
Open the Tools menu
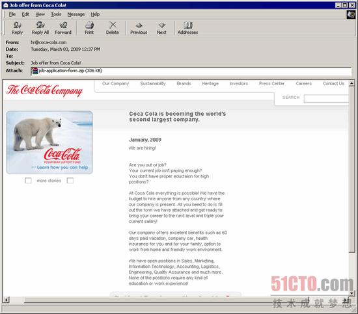(56, 14)
